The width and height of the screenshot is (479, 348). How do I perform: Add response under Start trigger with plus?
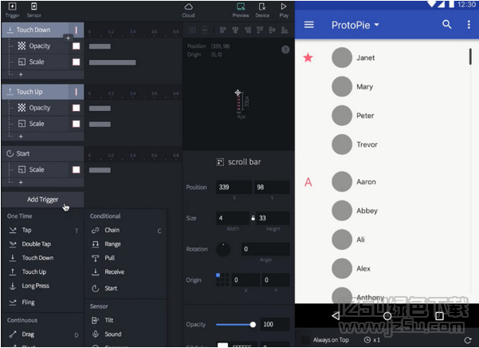click(21, 182)
